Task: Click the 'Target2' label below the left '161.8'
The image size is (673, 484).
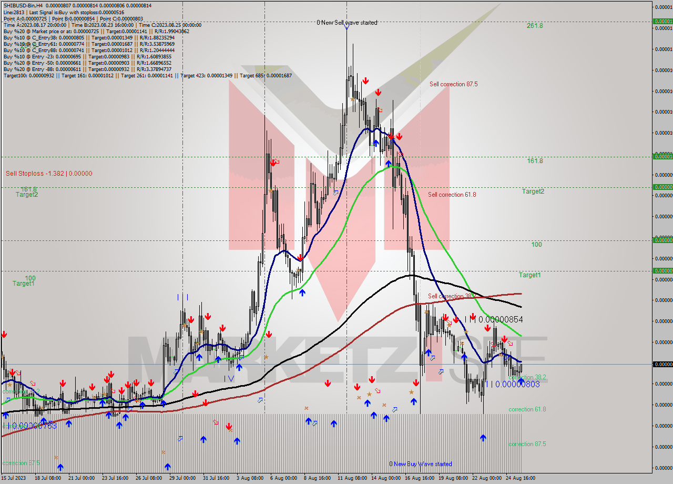Action: click(26, 195)
